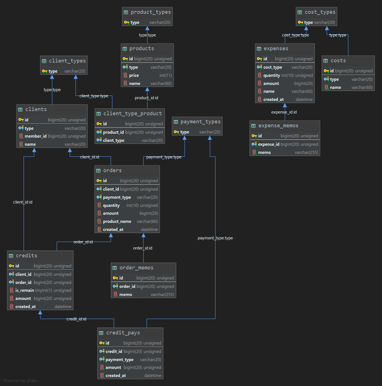Screen dimensions: 382x386
Task: Click the product_id:id relation label
Action: [x=146, y=98]
